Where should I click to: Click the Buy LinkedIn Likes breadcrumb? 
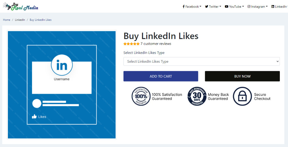(x=40, y=20)
